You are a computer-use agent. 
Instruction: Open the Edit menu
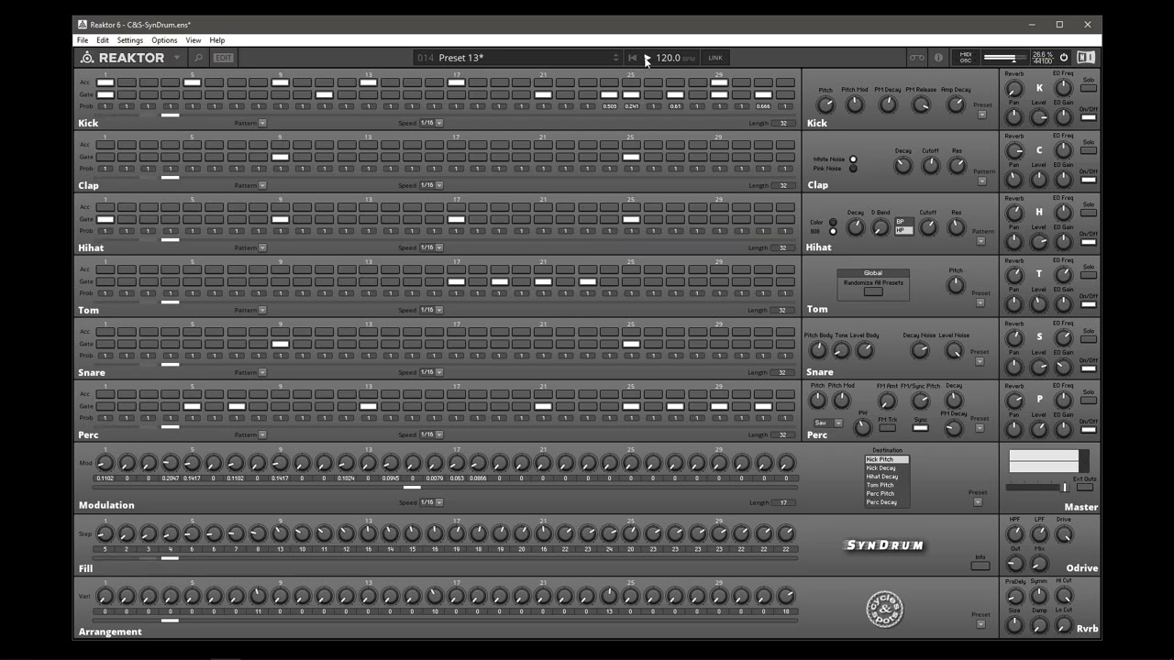coord(103,40)
